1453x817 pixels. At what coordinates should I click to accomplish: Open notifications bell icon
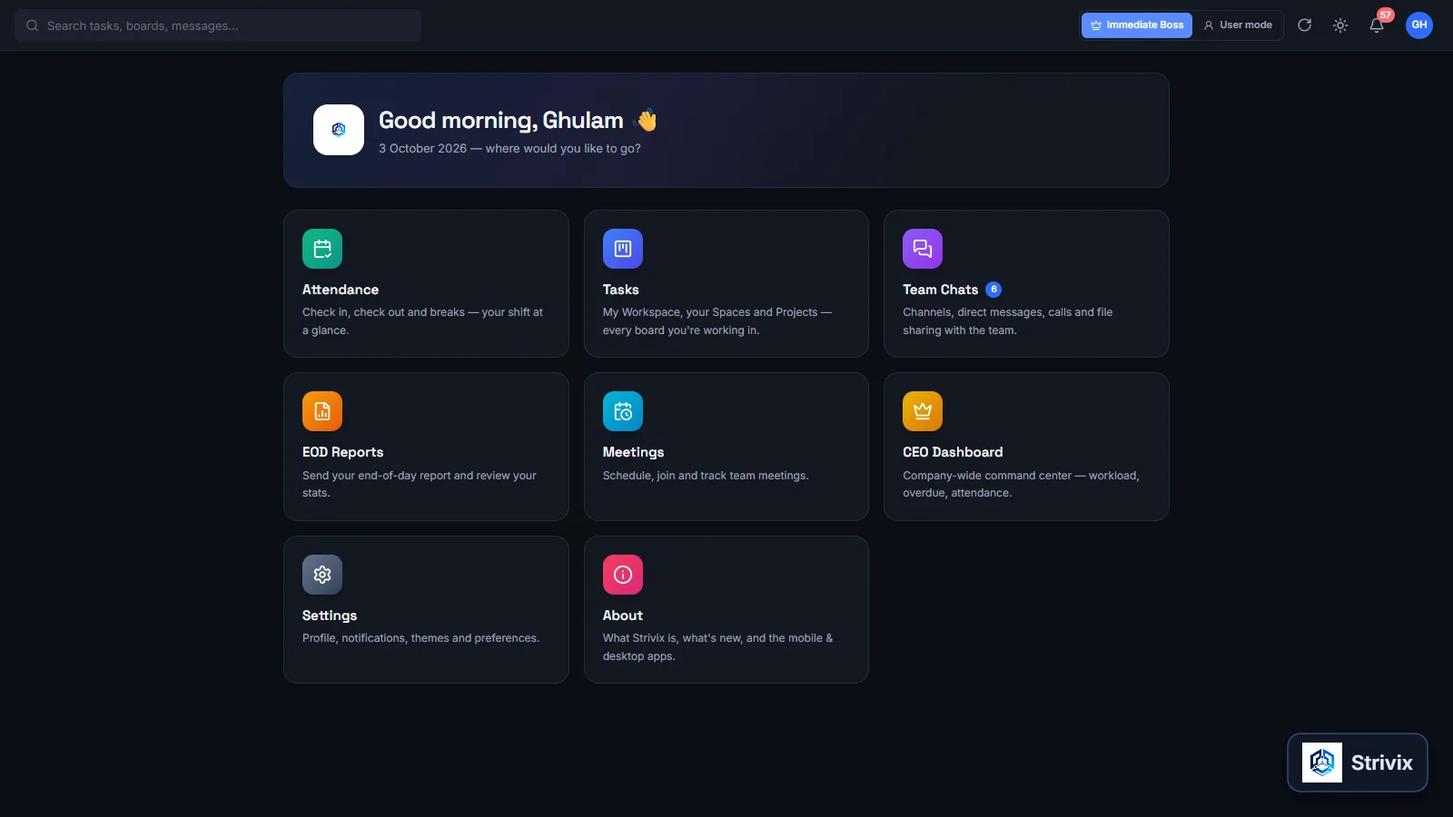click(x=1377, y=25)
